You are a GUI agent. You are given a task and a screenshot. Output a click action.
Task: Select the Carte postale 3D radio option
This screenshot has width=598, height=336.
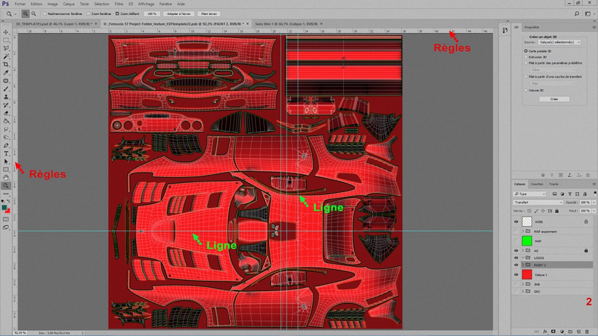tap(526, 51)
